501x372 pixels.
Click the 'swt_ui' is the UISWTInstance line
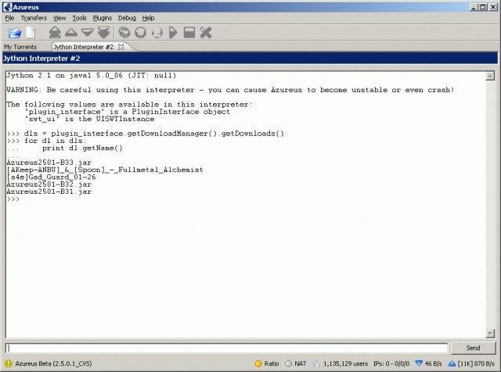[x=89, y=119]
